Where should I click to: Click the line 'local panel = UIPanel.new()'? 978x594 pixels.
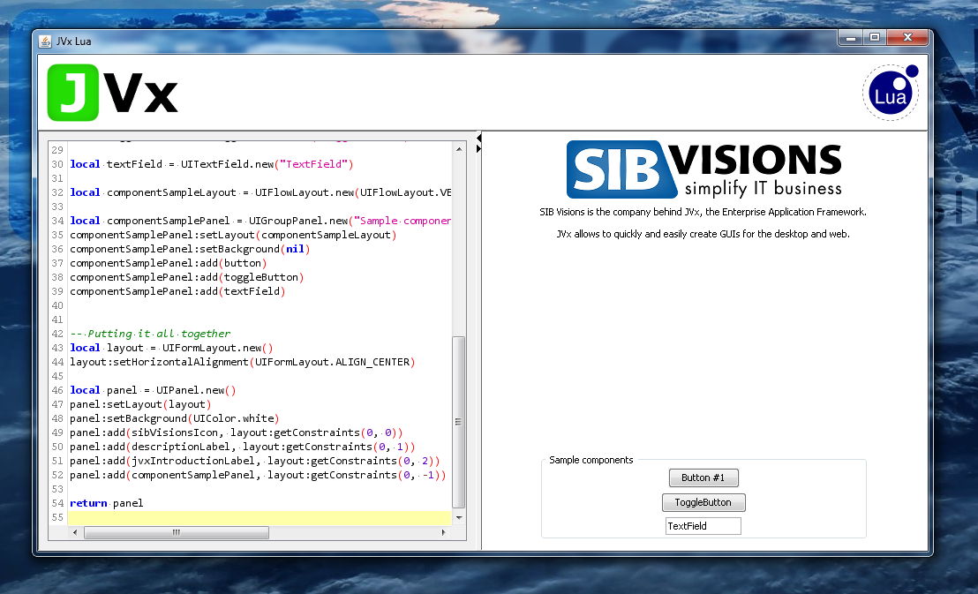154,391
